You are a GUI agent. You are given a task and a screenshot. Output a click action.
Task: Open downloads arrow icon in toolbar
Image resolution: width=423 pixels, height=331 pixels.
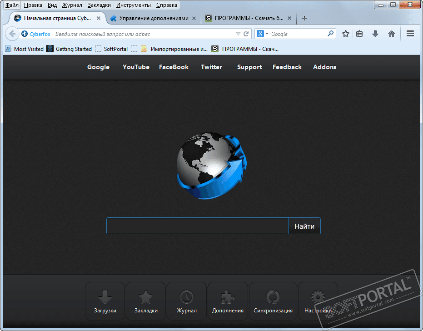[x=375, y=34]
